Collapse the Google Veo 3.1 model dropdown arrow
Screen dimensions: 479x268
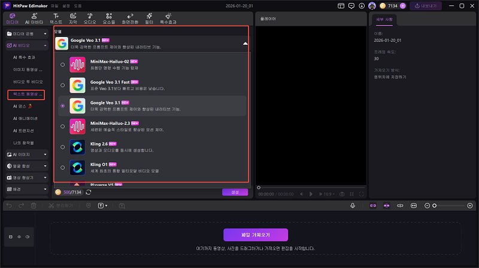click(245, 44)
